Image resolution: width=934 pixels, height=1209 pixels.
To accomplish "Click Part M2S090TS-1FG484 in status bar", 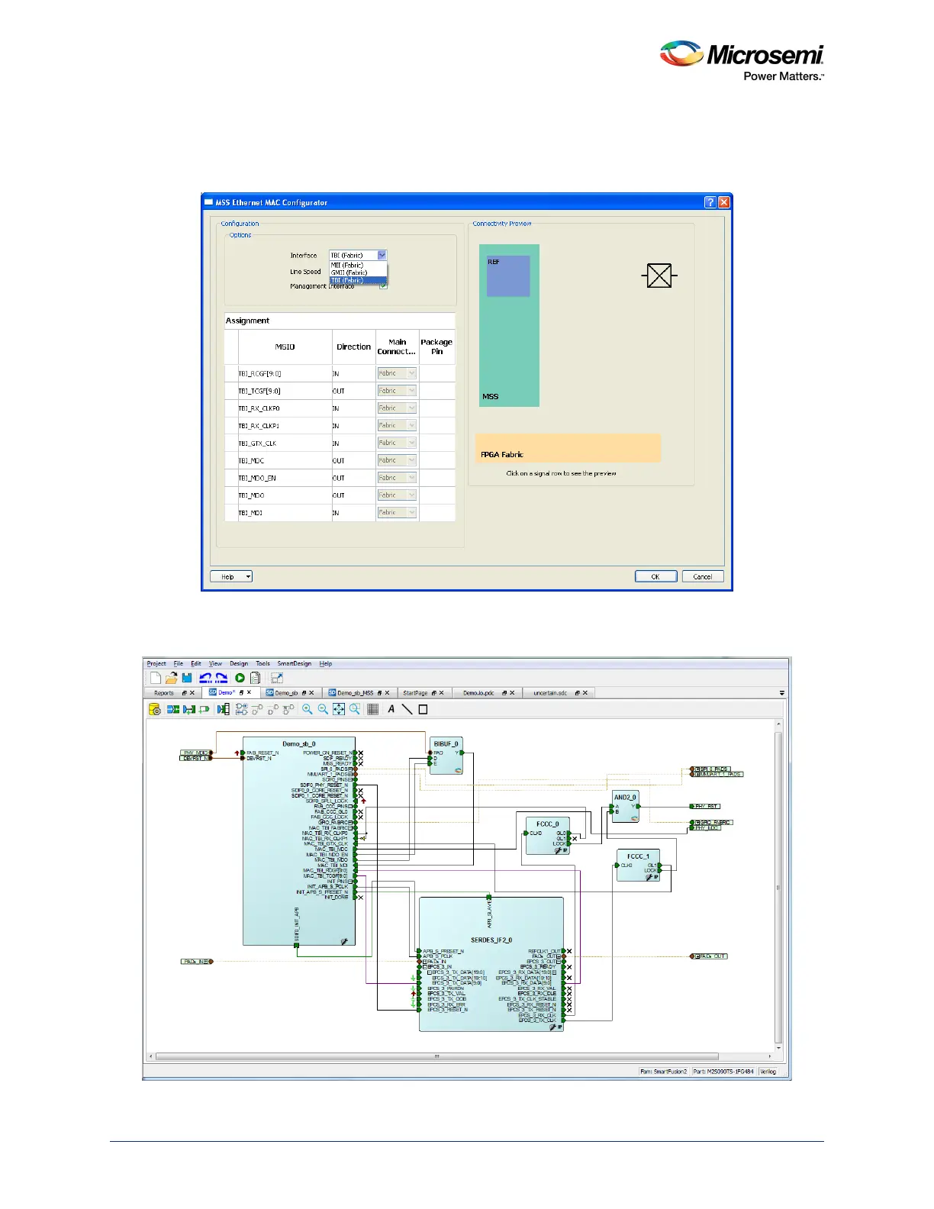I will [723, 1072].
